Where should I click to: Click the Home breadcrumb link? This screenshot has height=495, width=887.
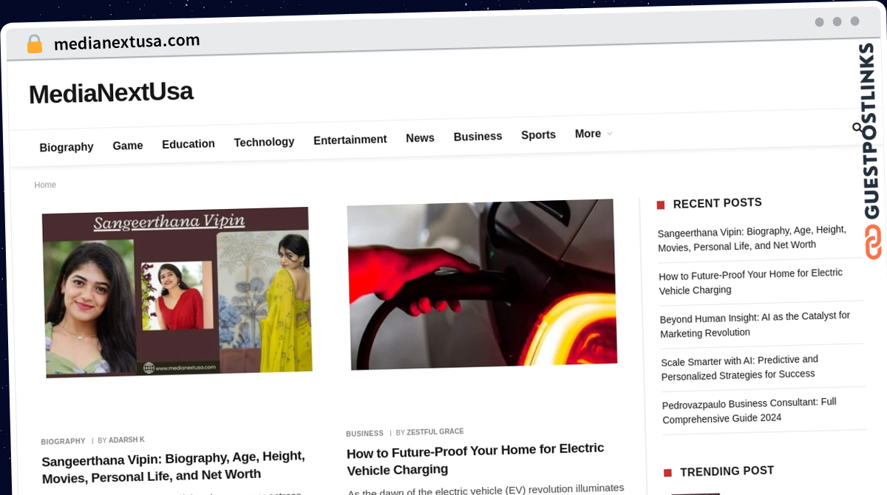pos(45,185)
